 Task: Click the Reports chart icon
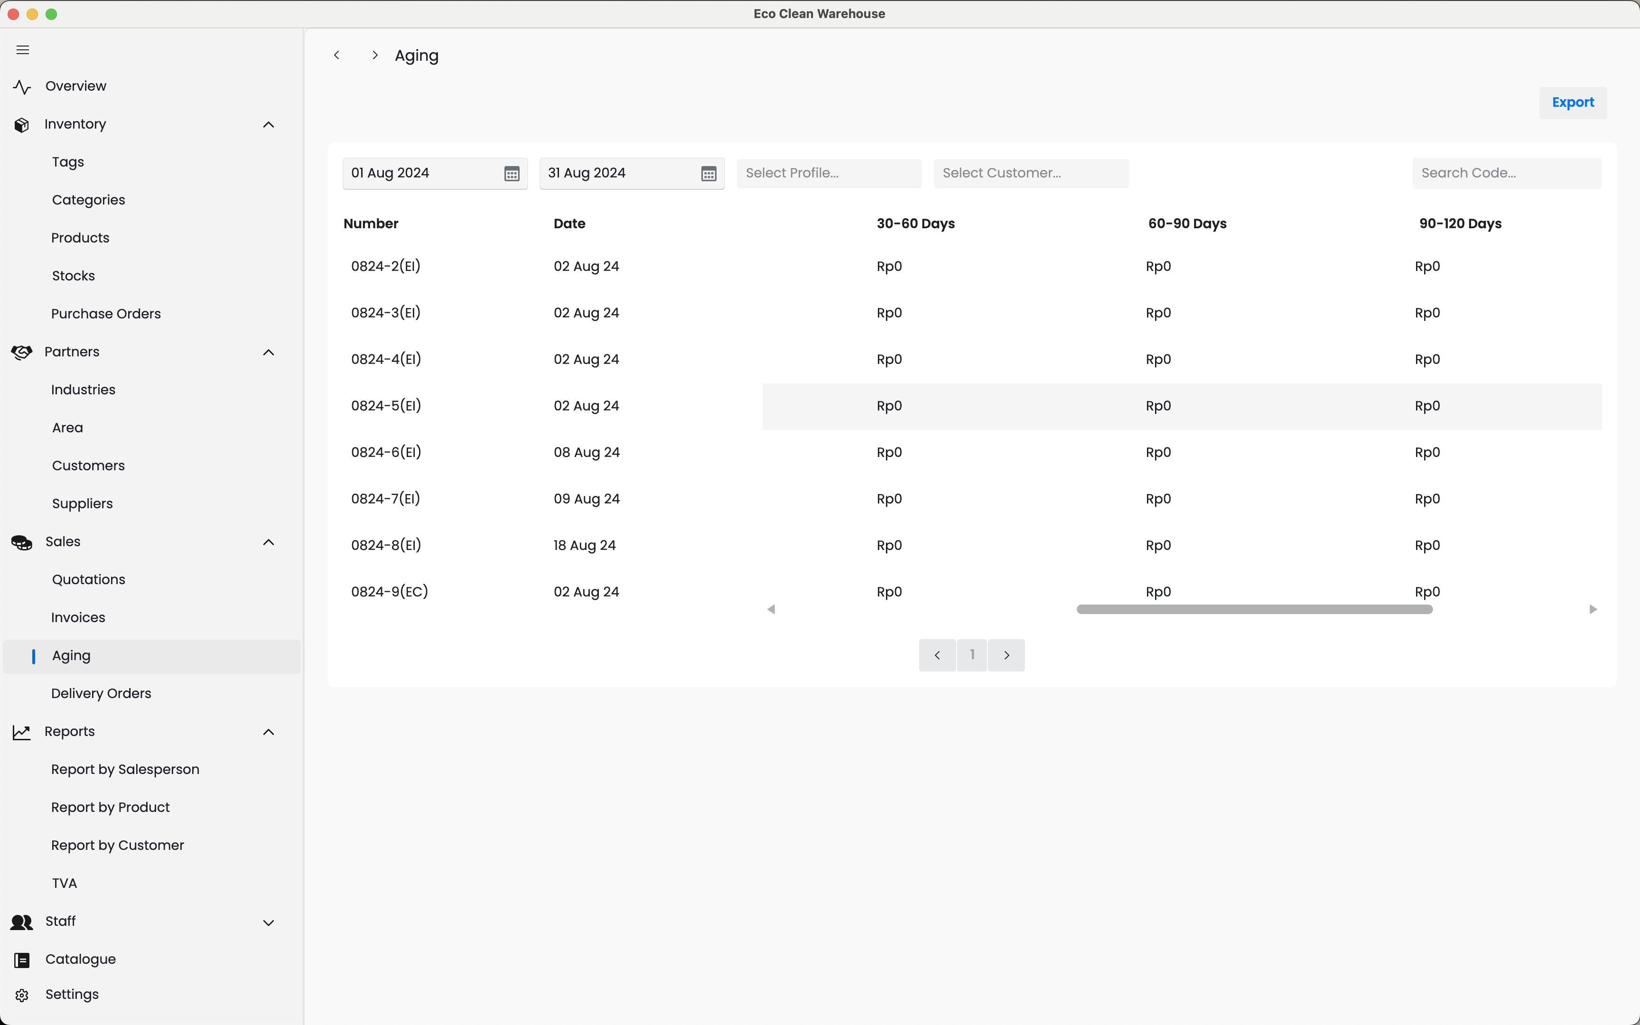pos(22,732)
